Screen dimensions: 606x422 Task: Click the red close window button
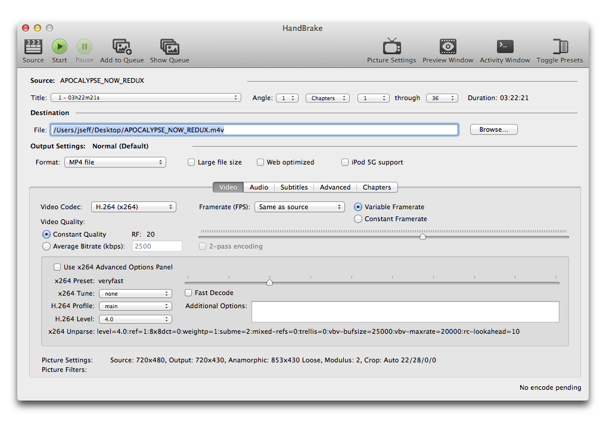click(x=26, y=28)
